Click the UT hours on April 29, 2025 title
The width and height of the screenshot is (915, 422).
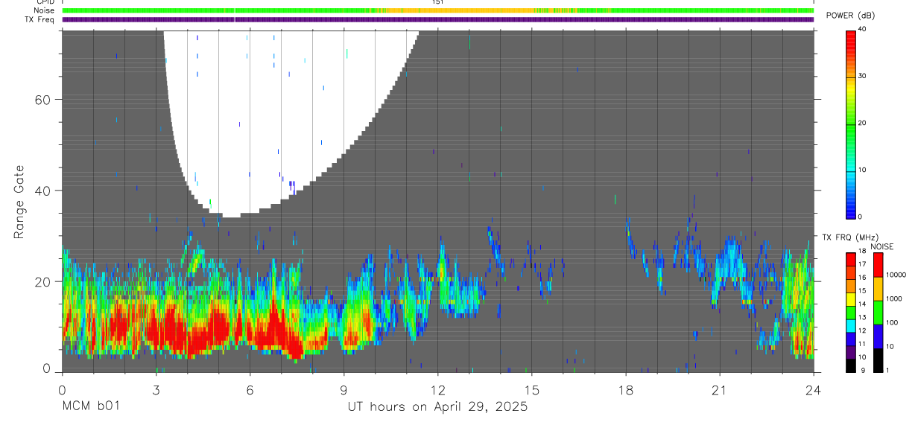[x=437, y=406]
